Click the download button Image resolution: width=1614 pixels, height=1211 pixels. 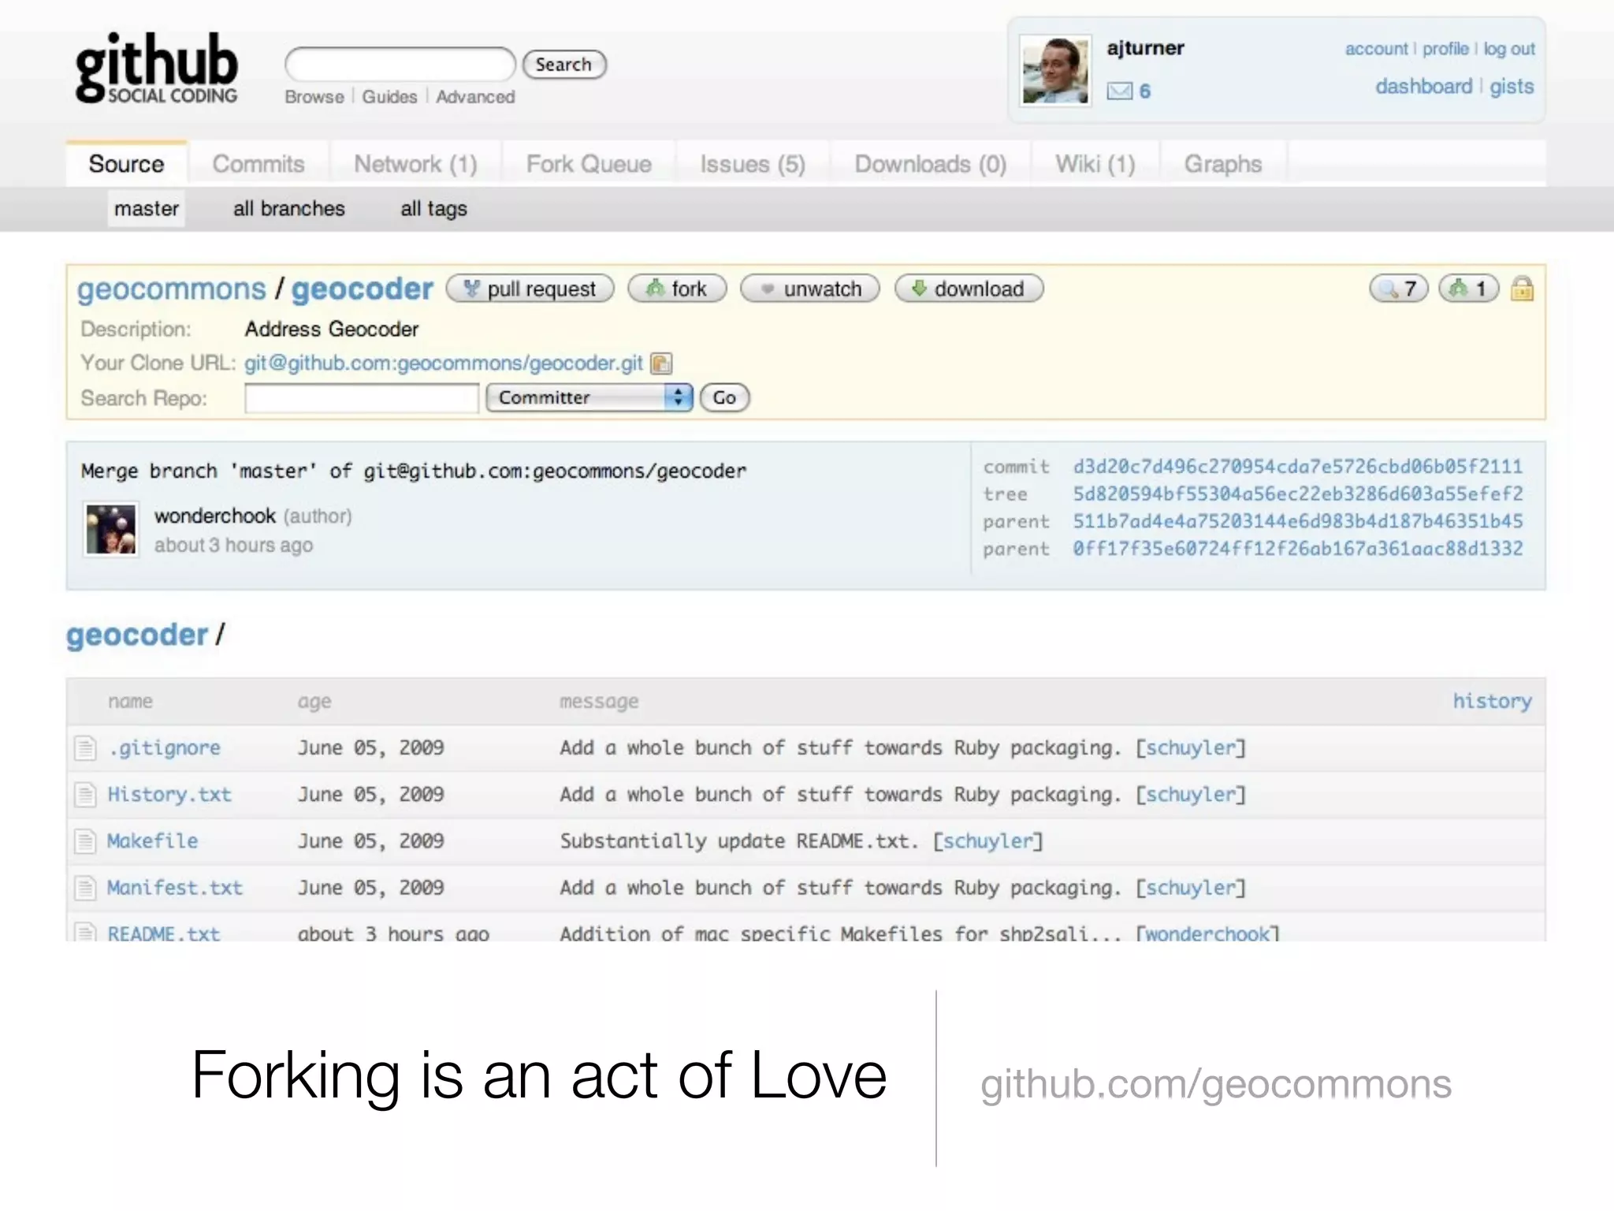[x=969, y=289]
